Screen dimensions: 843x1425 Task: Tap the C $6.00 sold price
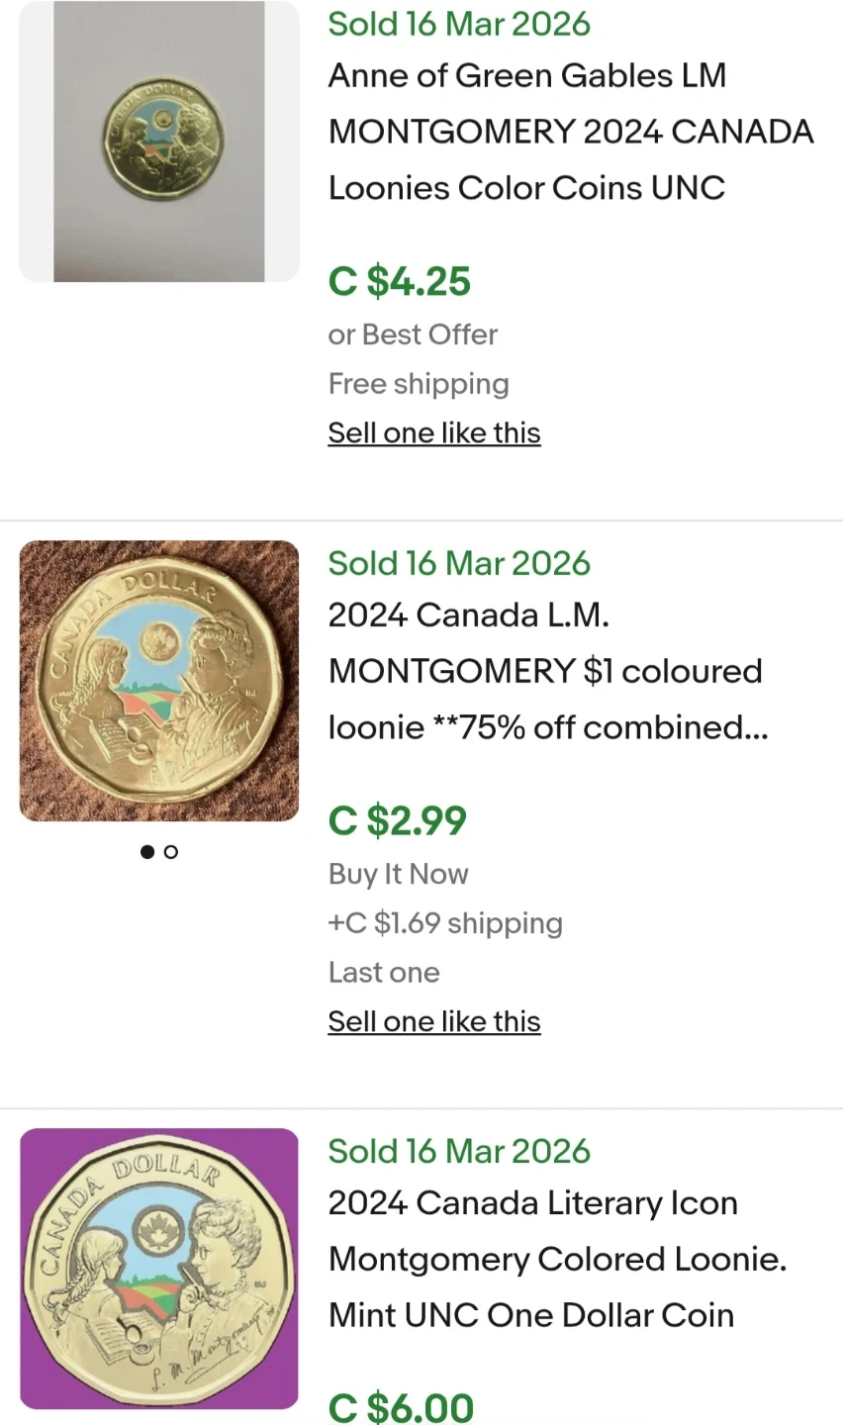[401, 1407]
